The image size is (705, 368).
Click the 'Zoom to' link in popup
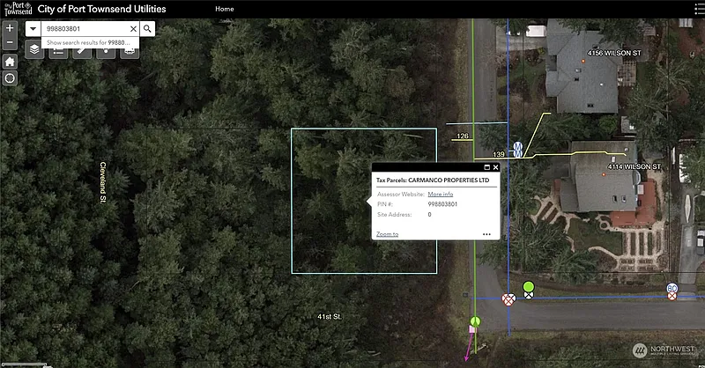pos(387,234)
